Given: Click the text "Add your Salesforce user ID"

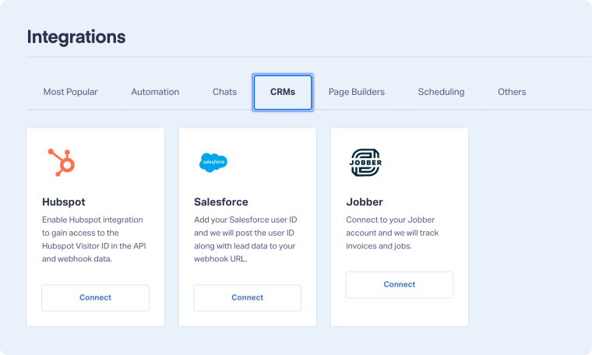Looking at the screenshot, I should click(245, 220).
